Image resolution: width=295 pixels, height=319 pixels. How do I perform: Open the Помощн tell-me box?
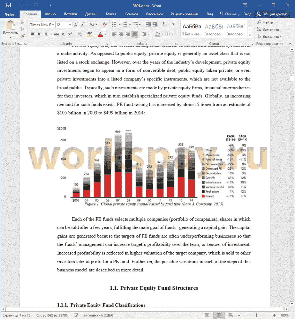pyautogui.click(x=230, y=14)
